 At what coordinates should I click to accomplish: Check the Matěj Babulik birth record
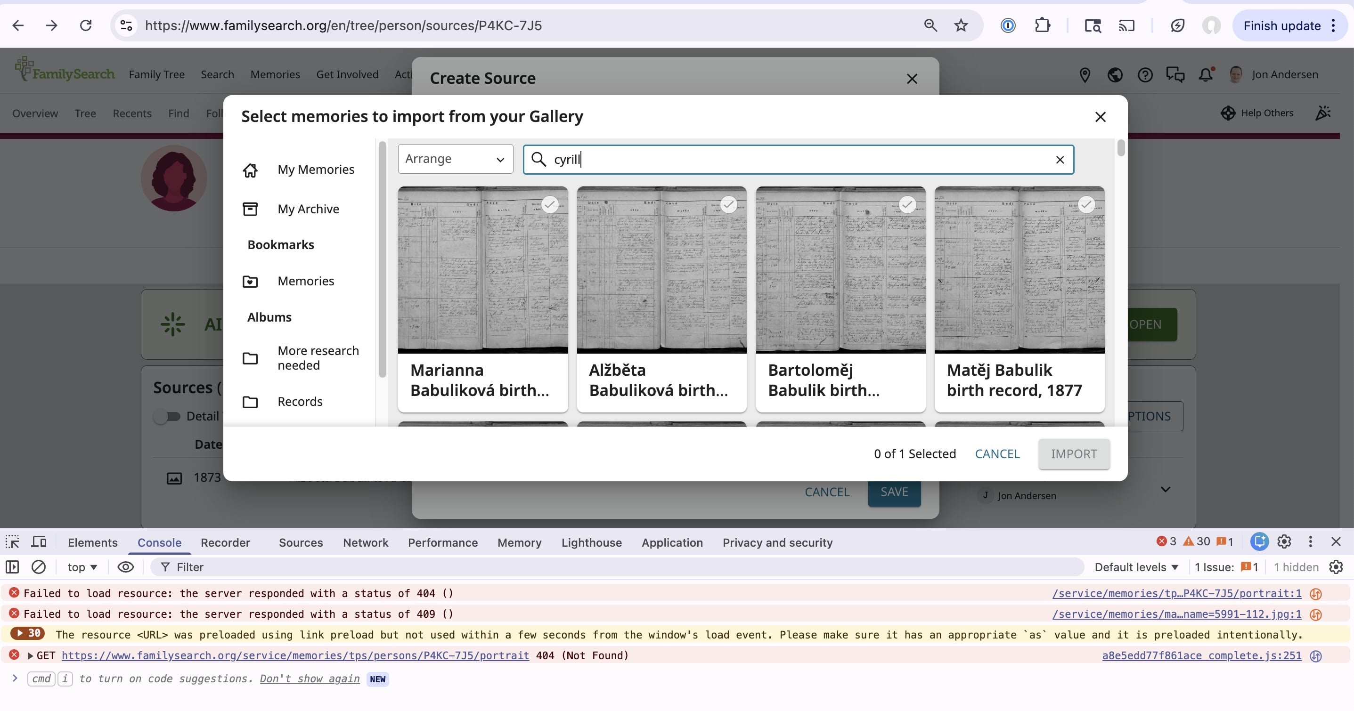(1086, 204)
